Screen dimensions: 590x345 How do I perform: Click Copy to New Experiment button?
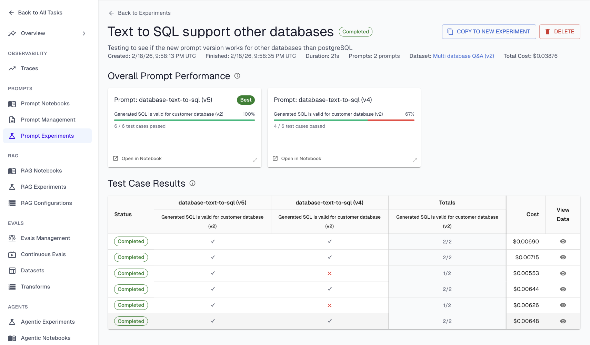point(489,32)
